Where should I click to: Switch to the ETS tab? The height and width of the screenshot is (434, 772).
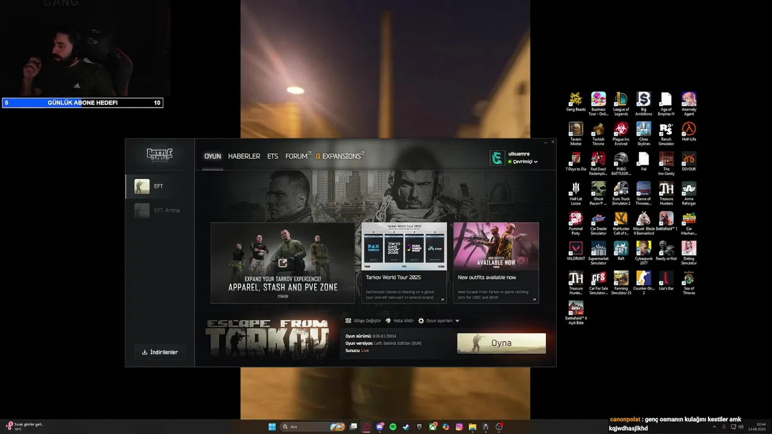[273, 156]
